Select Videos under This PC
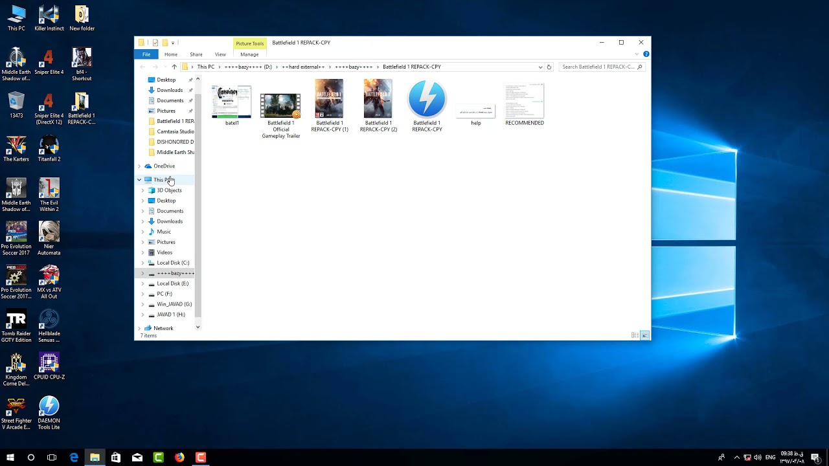Viewport: 829px width, 466px height. coord(165,252)
